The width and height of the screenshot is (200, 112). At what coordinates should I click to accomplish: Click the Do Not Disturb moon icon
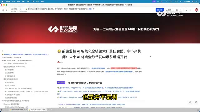coord(181,2)
